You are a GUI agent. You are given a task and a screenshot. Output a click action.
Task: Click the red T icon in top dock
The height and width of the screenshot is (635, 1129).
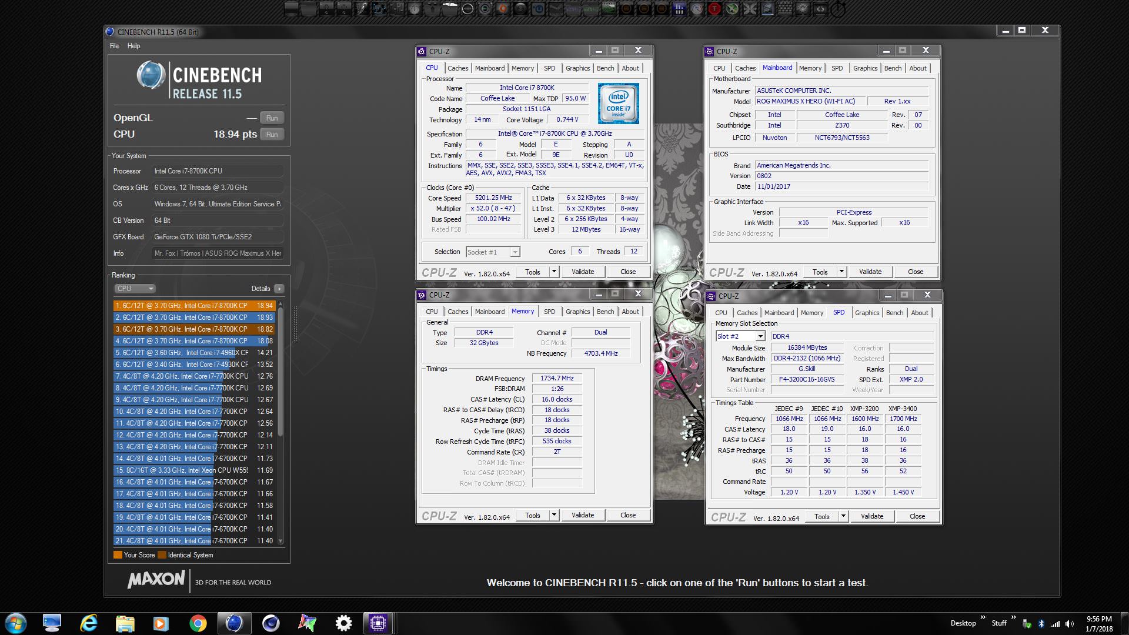(x=714, y=9)
